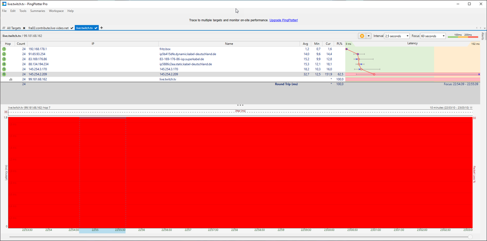Click the blue focus period on the time axis

102,230
